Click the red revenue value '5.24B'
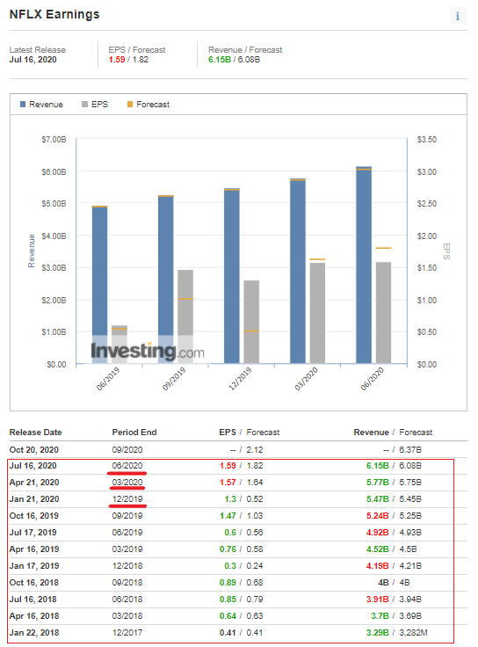 (377, 516)
